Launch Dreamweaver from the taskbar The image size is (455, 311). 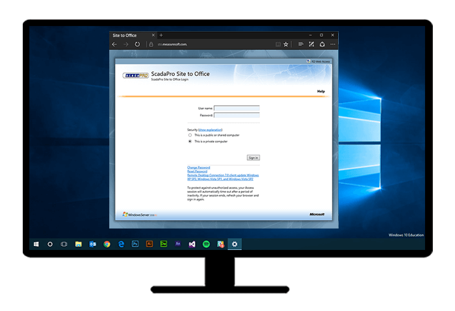click(164, 244)
